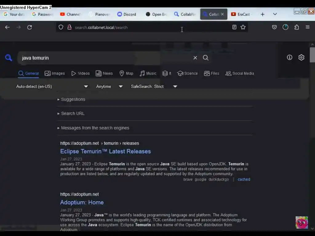Switch to Videos search category
Image resolution: width=315 pixels, height=236 pixels.
[x=81, y=73]
